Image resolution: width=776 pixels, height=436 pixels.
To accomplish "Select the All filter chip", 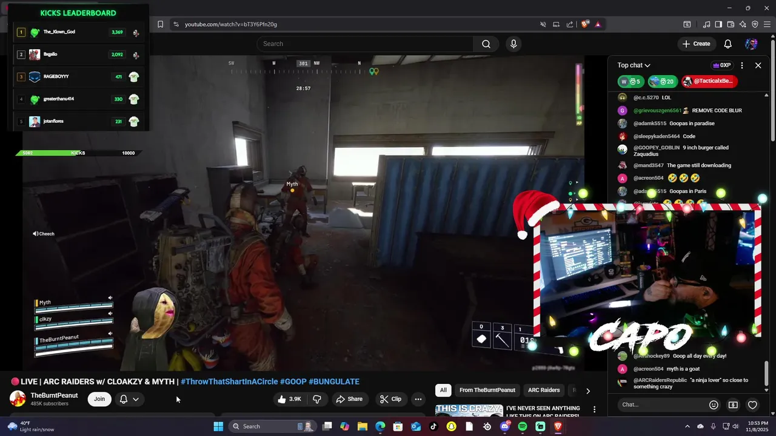I will [443, 391].
